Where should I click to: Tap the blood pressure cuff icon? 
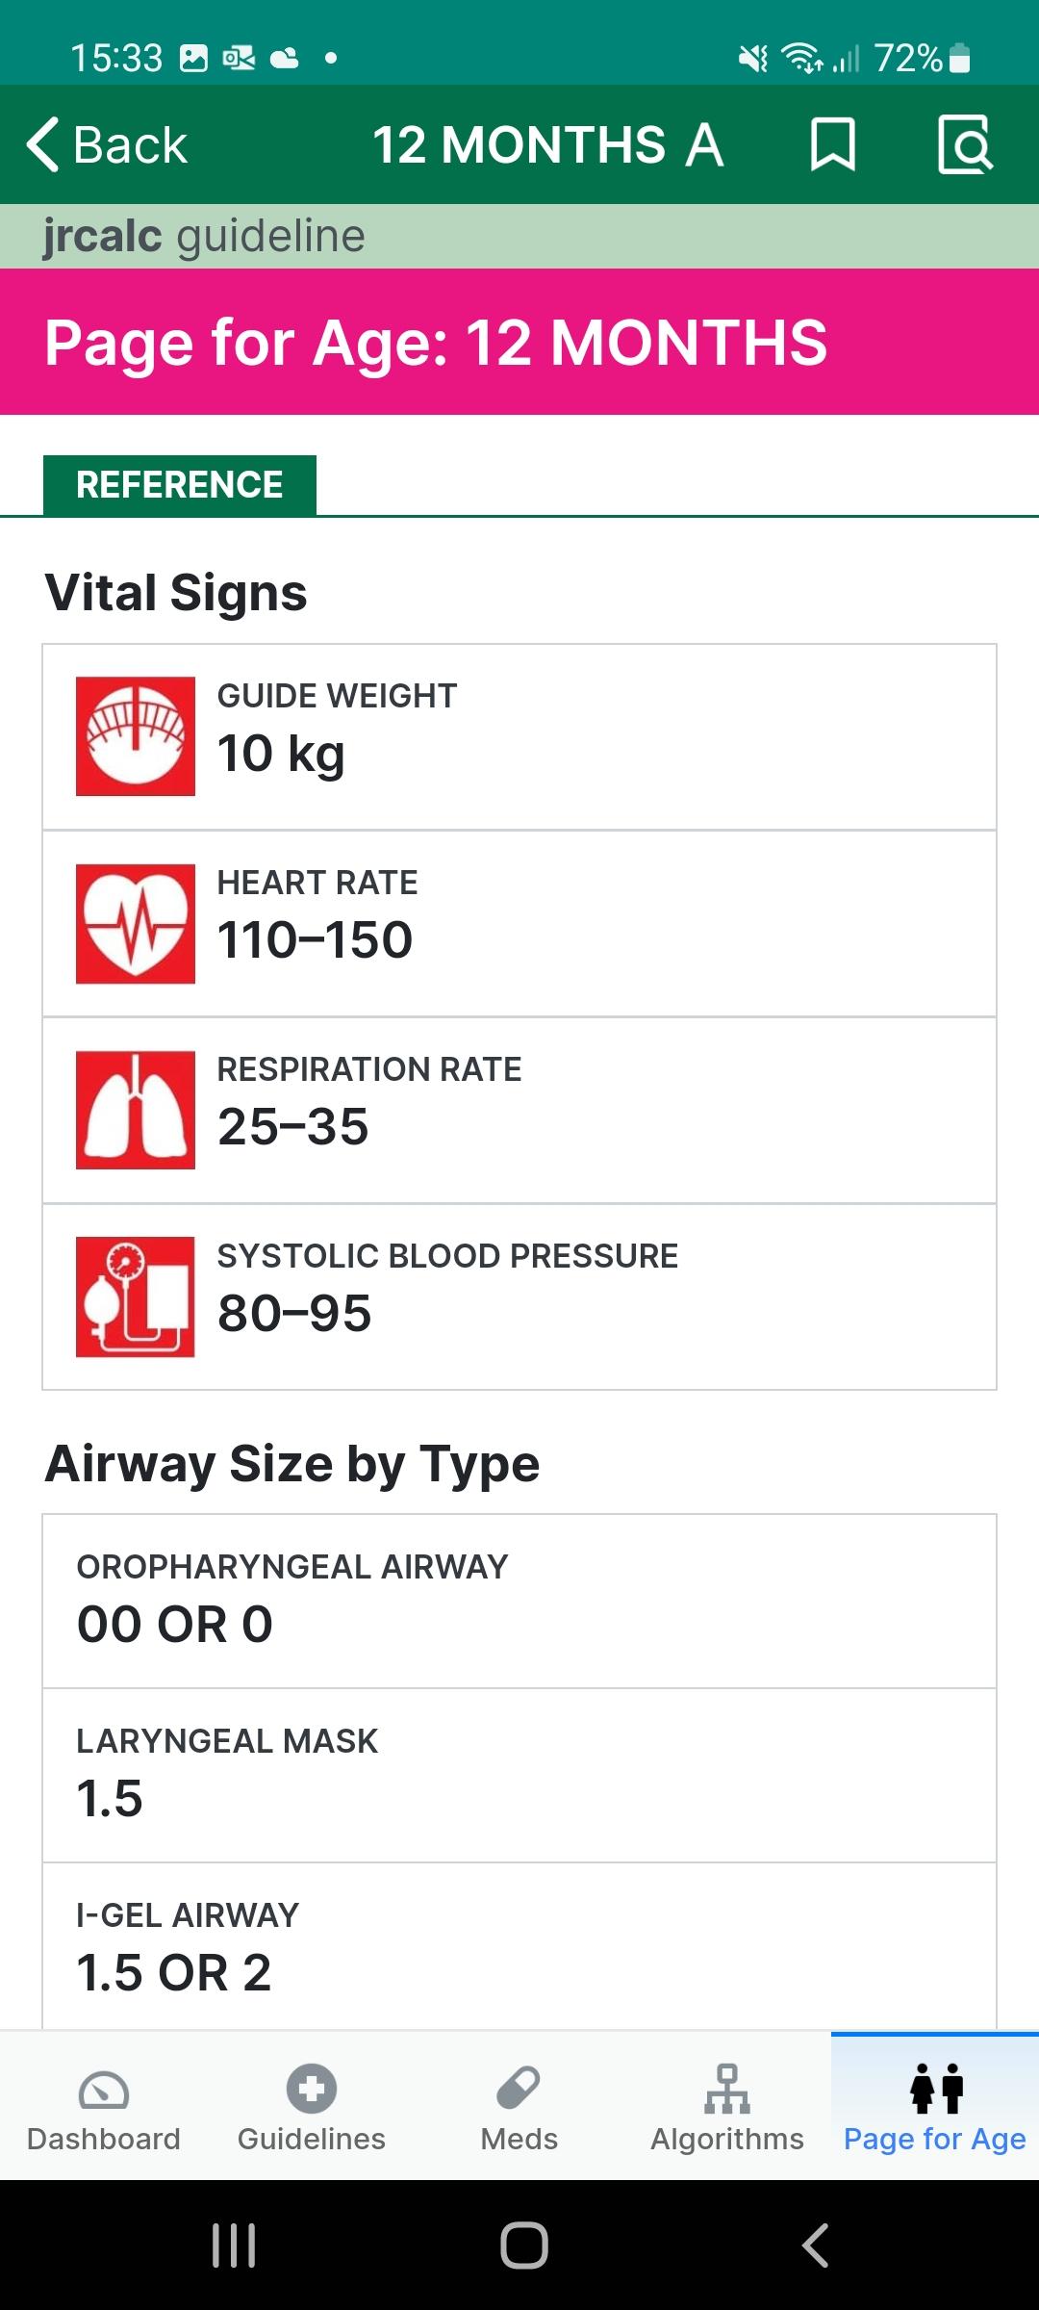pos(136,1296)
